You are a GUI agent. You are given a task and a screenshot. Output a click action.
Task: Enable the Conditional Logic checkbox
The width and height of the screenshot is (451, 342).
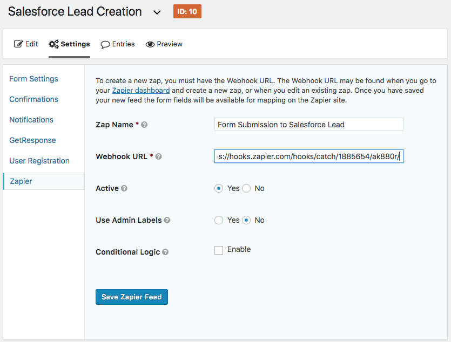219,250
